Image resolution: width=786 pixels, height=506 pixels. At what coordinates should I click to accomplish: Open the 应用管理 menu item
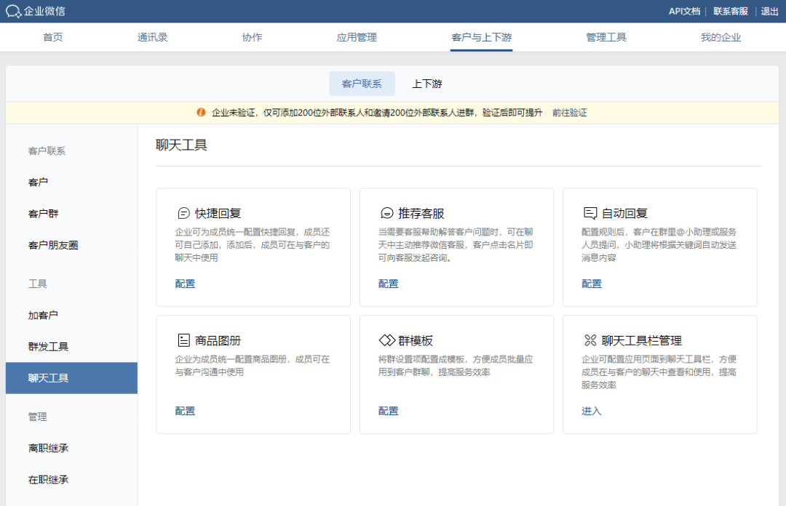pyautogui.click(x=357, y=37)
